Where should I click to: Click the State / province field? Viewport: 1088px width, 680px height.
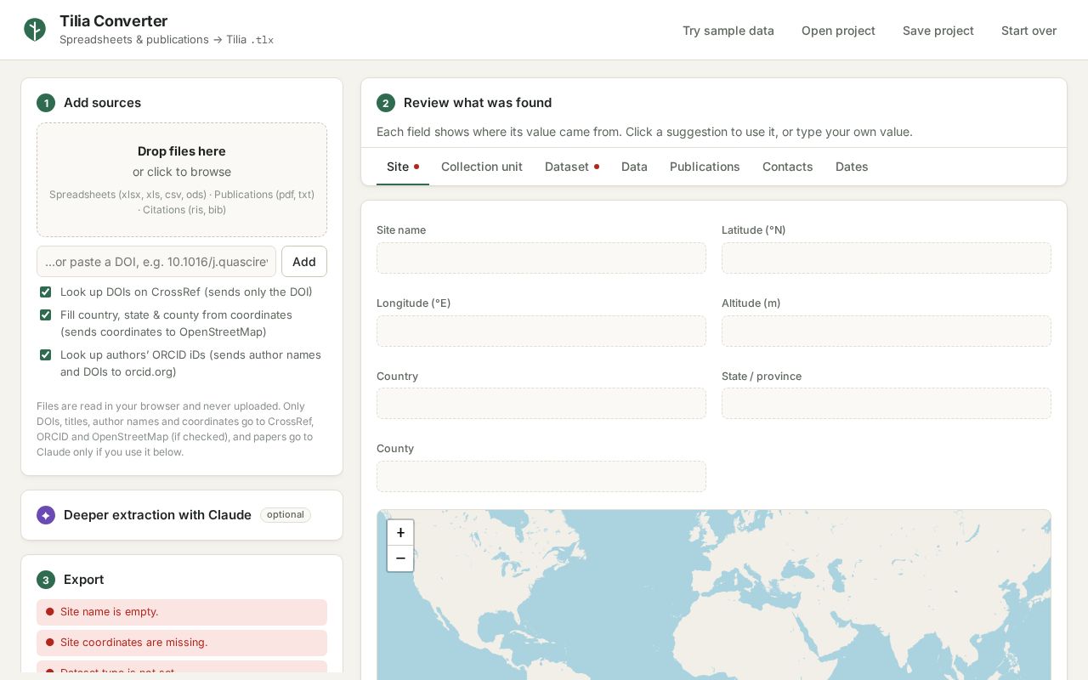887,404
